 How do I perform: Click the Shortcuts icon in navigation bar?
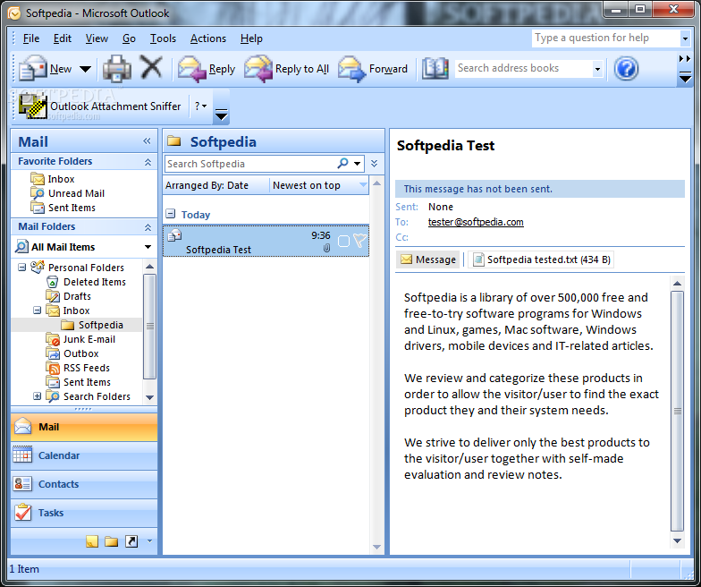tap(131, 541)
